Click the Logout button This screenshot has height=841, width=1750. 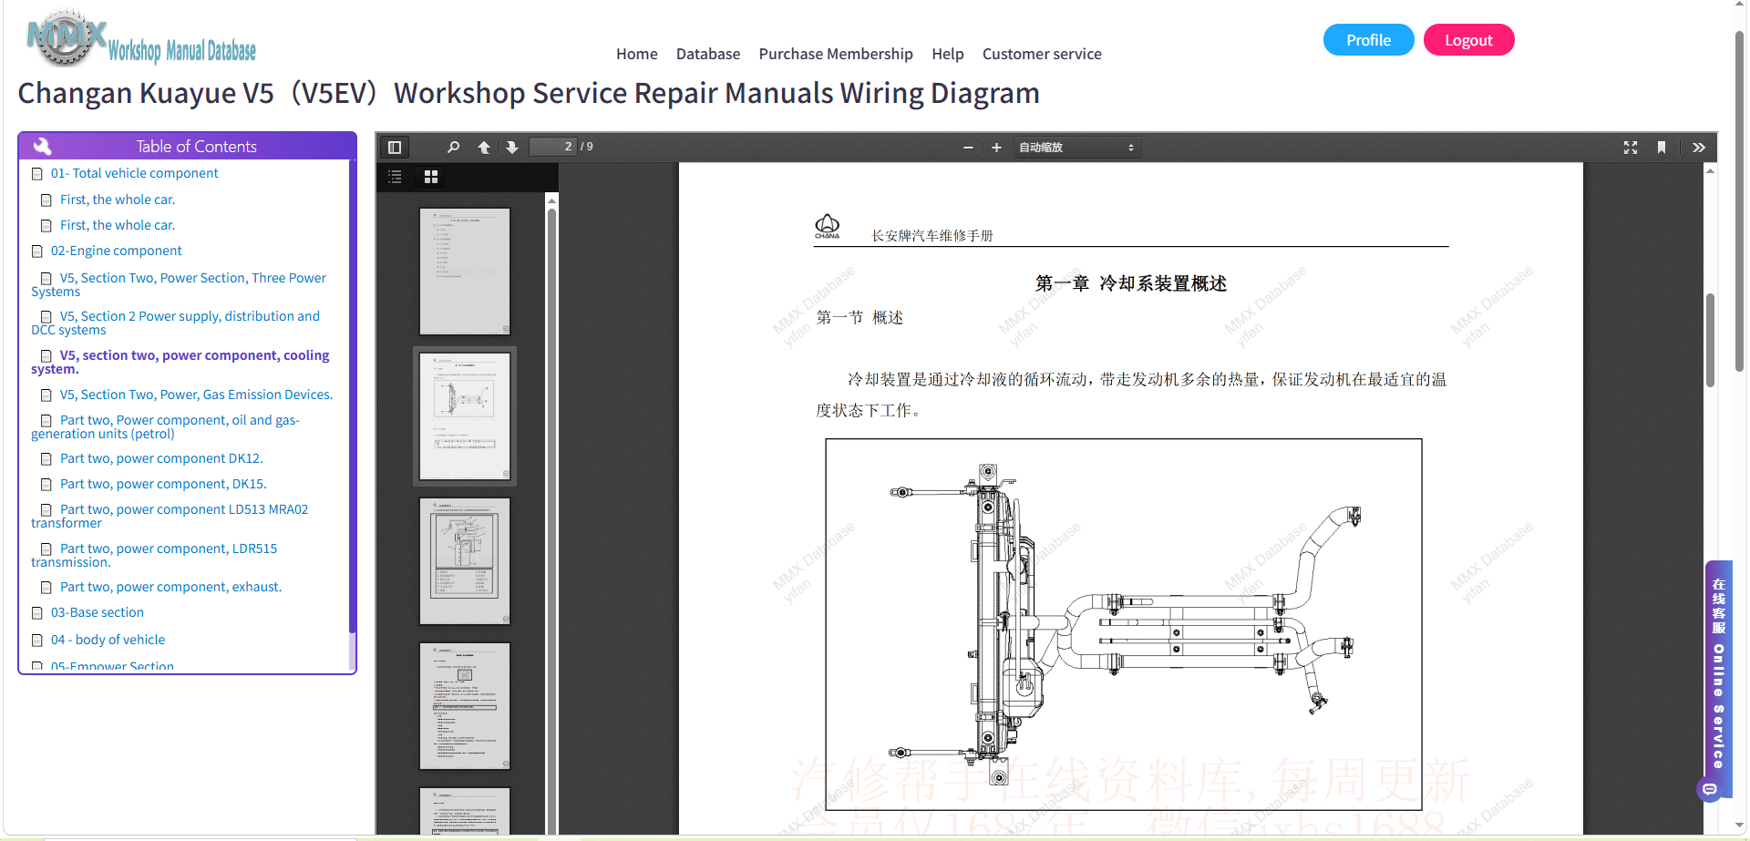pos(1468,40)
